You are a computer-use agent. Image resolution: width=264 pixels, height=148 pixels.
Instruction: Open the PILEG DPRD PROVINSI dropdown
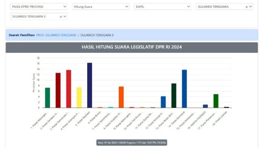point(39,6)
